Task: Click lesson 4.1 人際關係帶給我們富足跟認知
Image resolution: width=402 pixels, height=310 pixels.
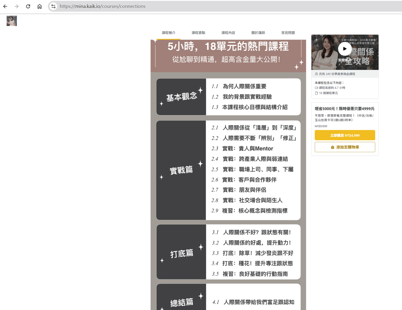Action: [x=253, y=302]
